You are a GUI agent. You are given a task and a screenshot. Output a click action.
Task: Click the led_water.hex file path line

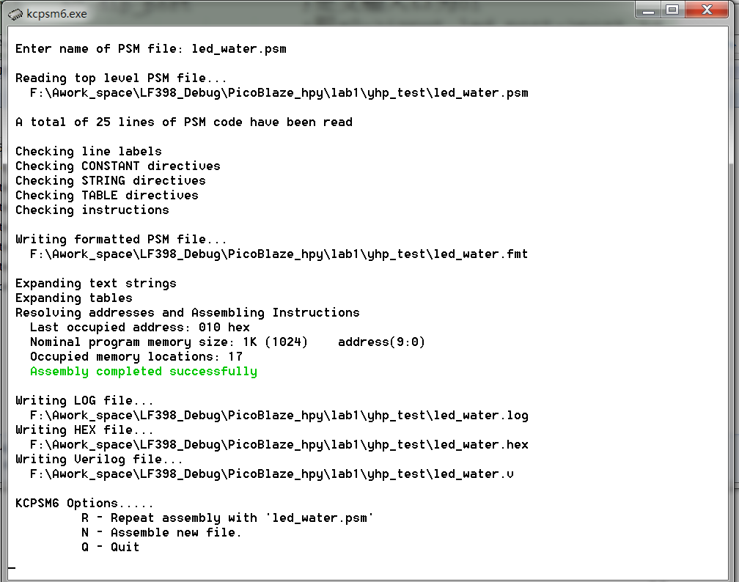point(279,444)
